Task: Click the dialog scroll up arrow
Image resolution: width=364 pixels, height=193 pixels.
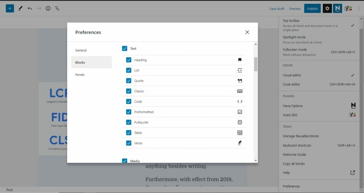Action: (x=256, y=44)
